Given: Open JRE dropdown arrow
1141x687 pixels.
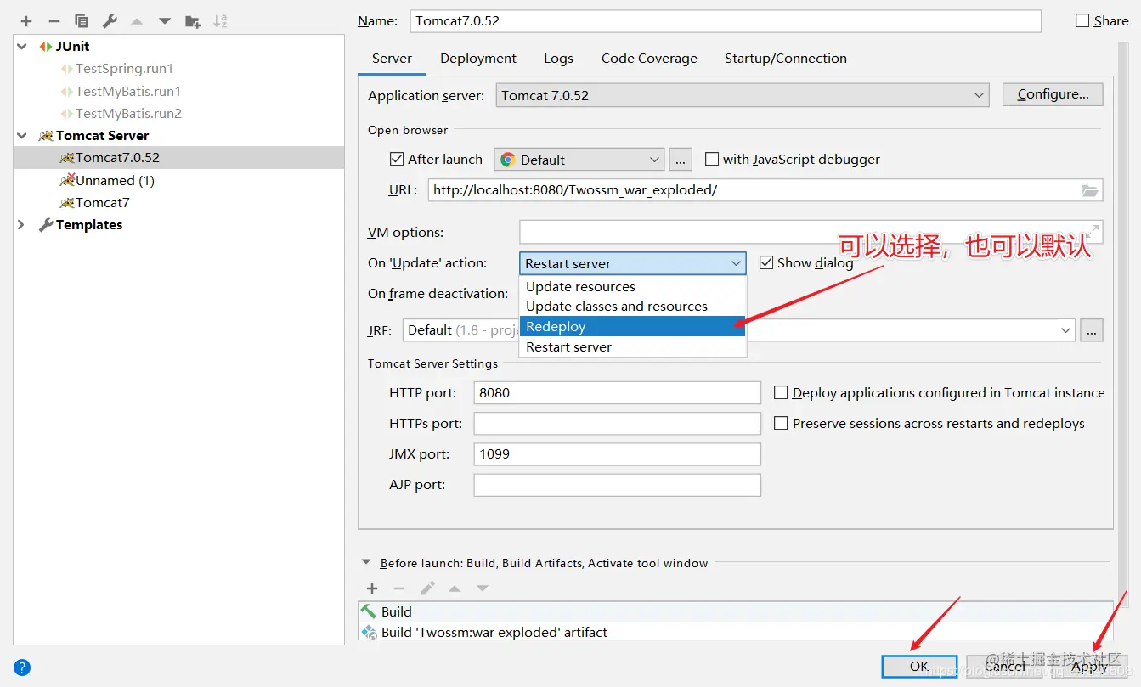Looking at the screenshot, I should tap(1066, 330).
